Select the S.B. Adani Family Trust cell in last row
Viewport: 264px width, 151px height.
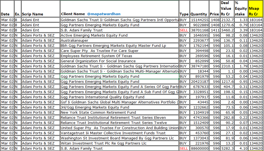tap(119, 149)
